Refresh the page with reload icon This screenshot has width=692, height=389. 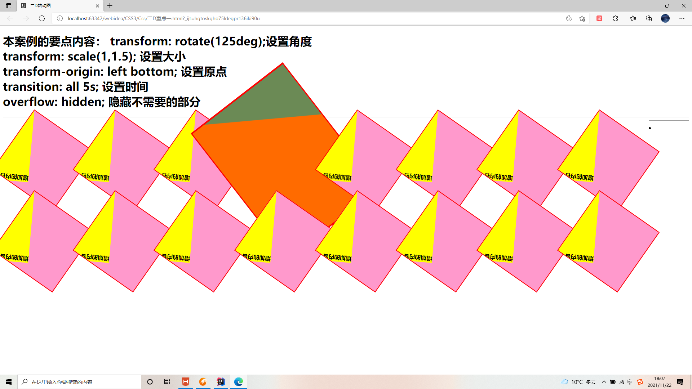pyautogui.click(x=42, y=18)
